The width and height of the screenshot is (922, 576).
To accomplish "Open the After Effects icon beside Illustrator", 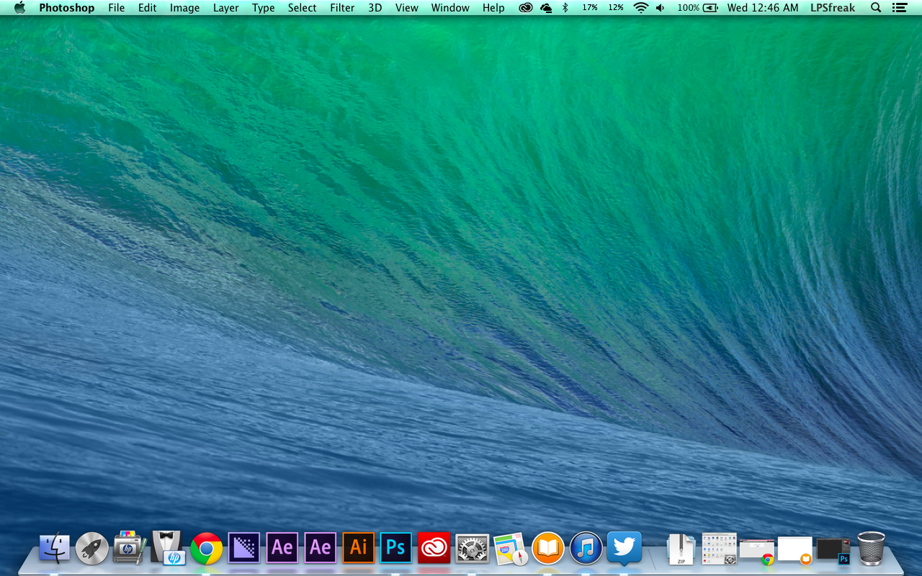I will (321, 548).
